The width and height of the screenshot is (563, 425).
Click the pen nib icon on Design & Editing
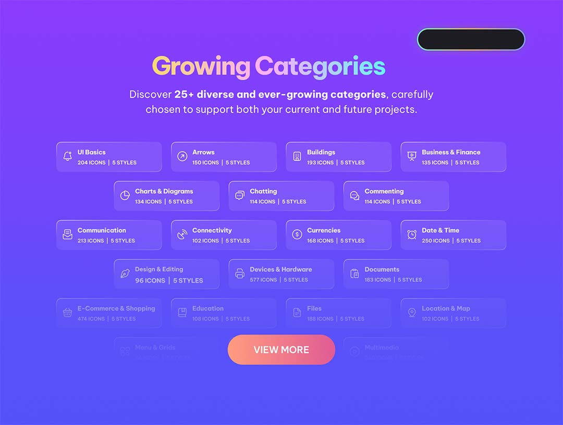pos(125,274)
